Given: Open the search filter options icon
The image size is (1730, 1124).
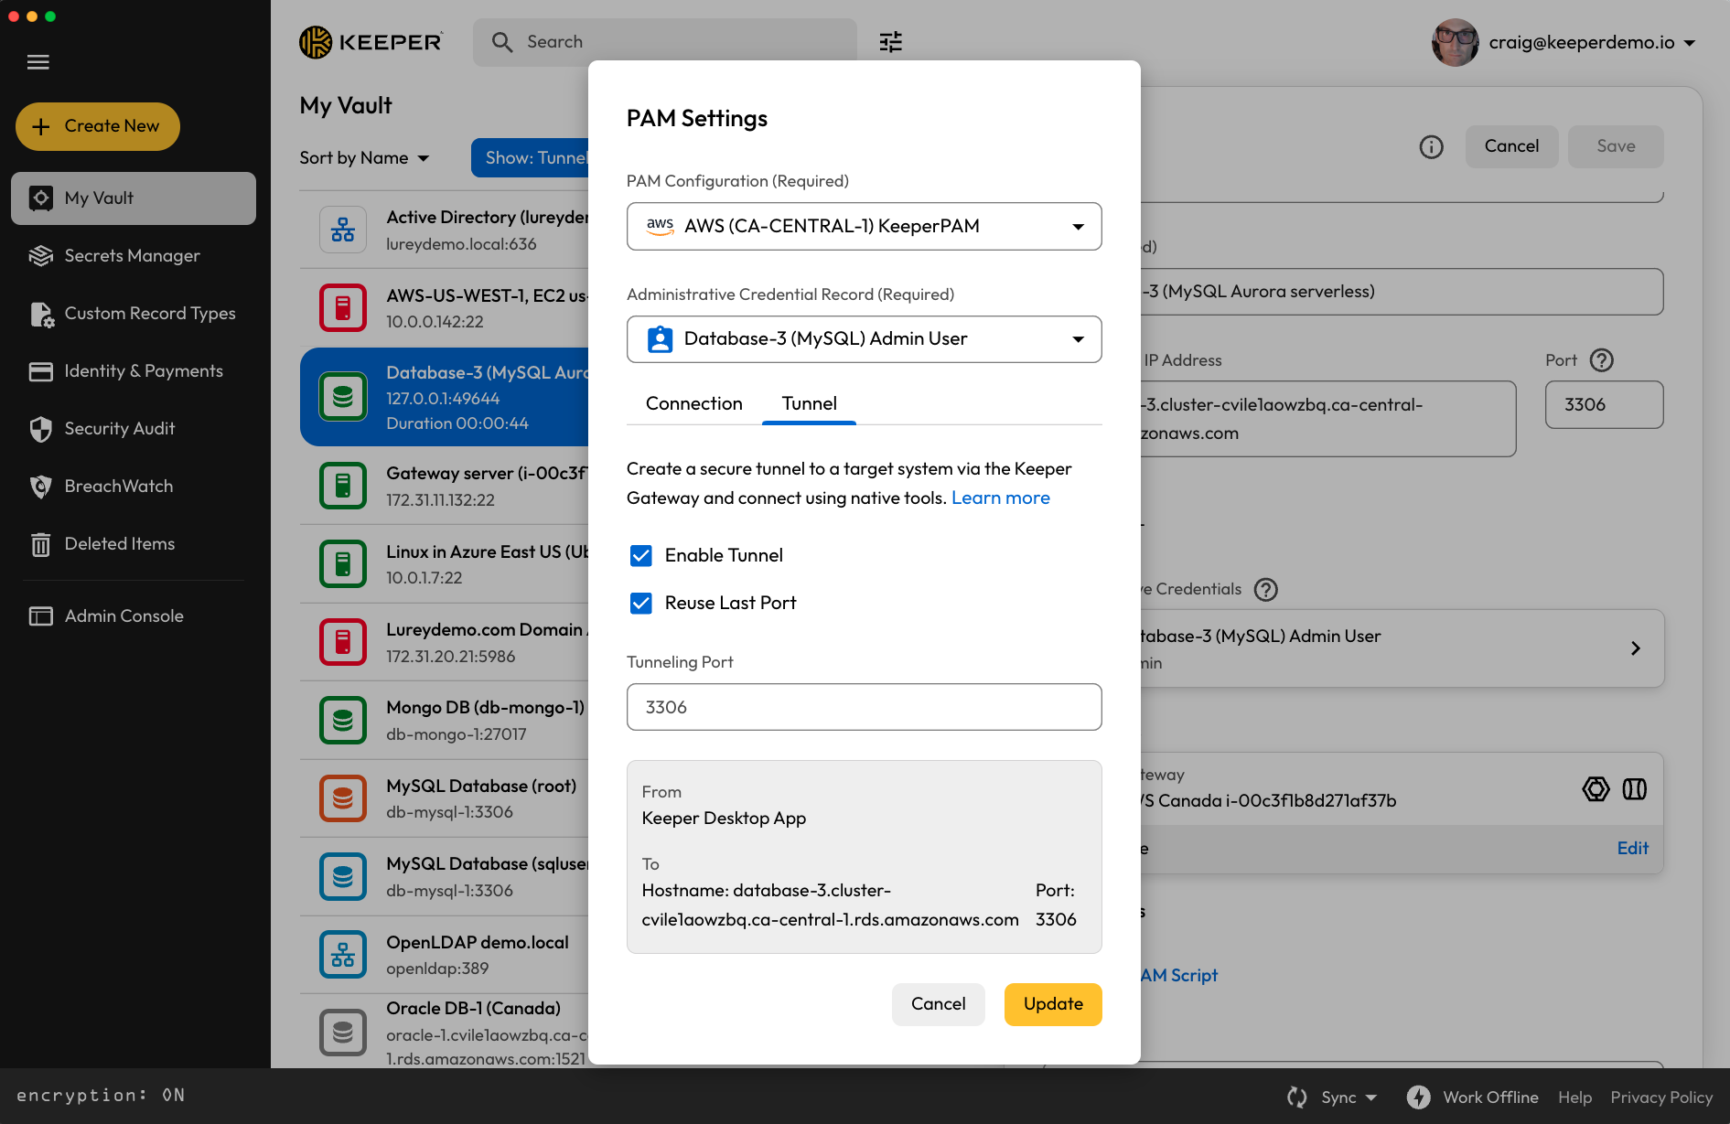Looking at the screenshot, I should pyautogui.click(x=890, y=42).
